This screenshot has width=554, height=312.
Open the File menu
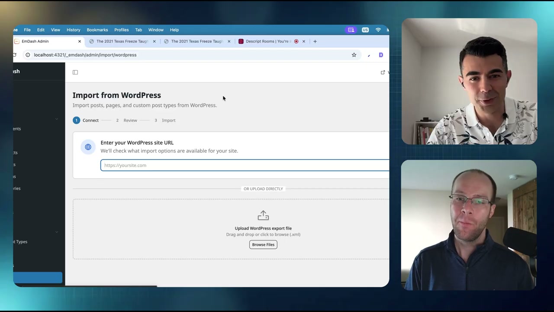(x=27, y=30)
